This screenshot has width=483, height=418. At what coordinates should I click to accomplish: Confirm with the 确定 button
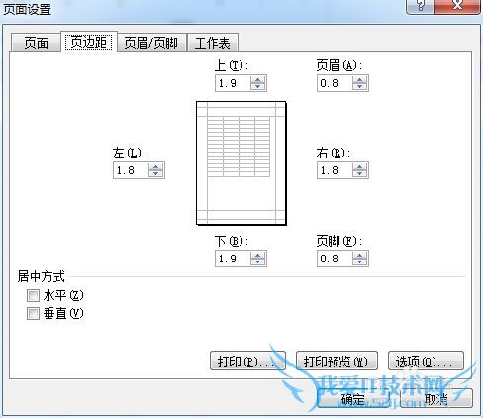[x=353, y=399]
